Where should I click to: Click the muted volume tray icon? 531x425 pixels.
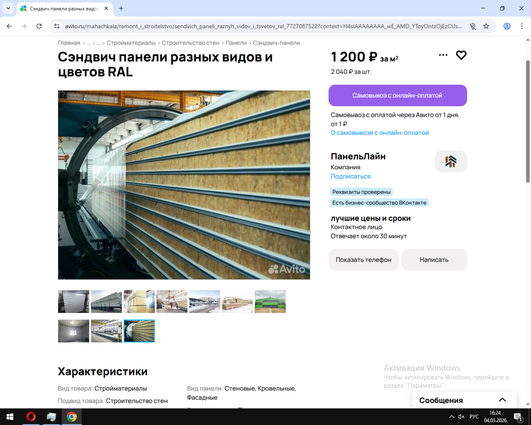point(461,417)
